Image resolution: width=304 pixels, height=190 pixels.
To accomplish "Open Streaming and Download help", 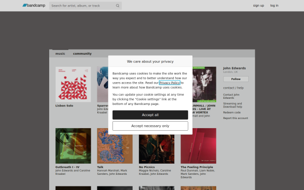I will click(x=233, y=105).
